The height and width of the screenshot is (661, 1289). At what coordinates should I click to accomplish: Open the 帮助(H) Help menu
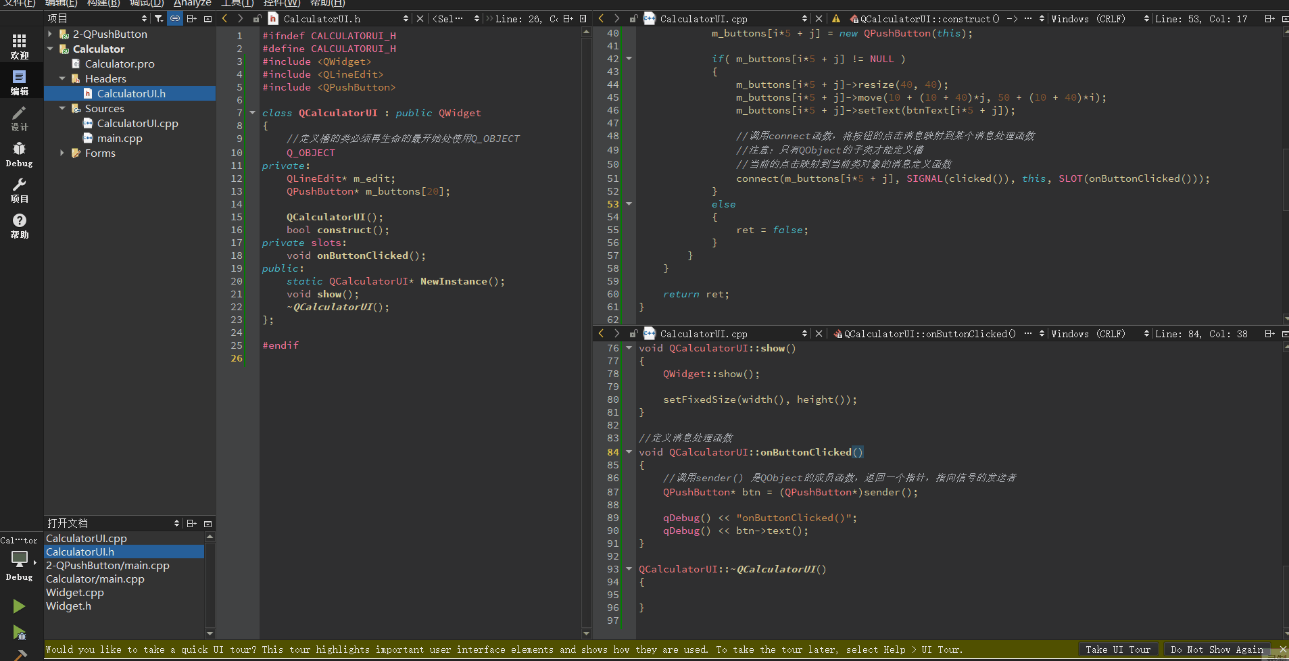328,3
